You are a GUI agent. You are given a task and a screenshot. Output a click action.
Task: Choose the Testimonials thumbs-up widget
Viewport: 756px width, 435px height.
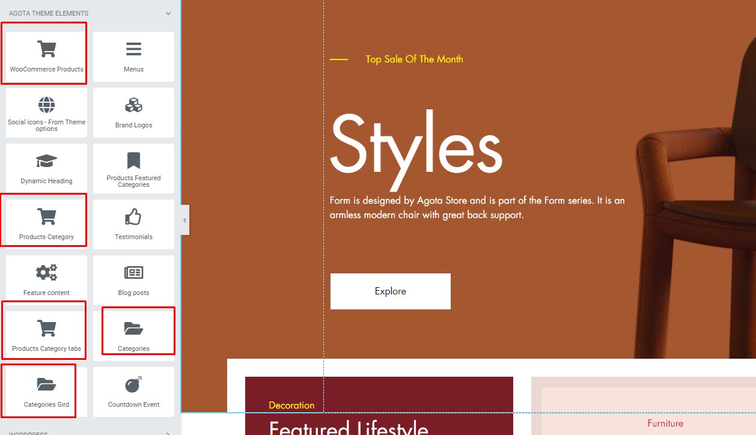point(133,224)
